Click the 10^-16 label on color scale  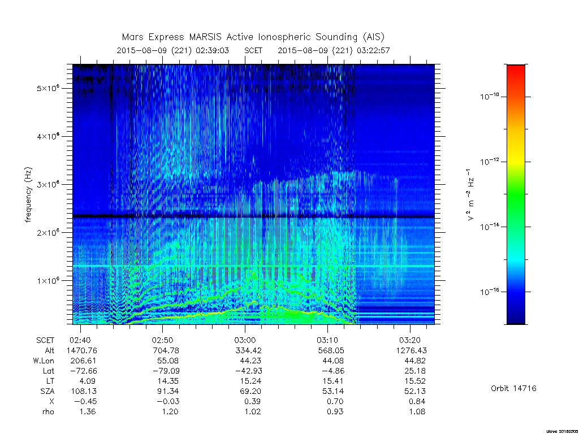tap(489, 292)
